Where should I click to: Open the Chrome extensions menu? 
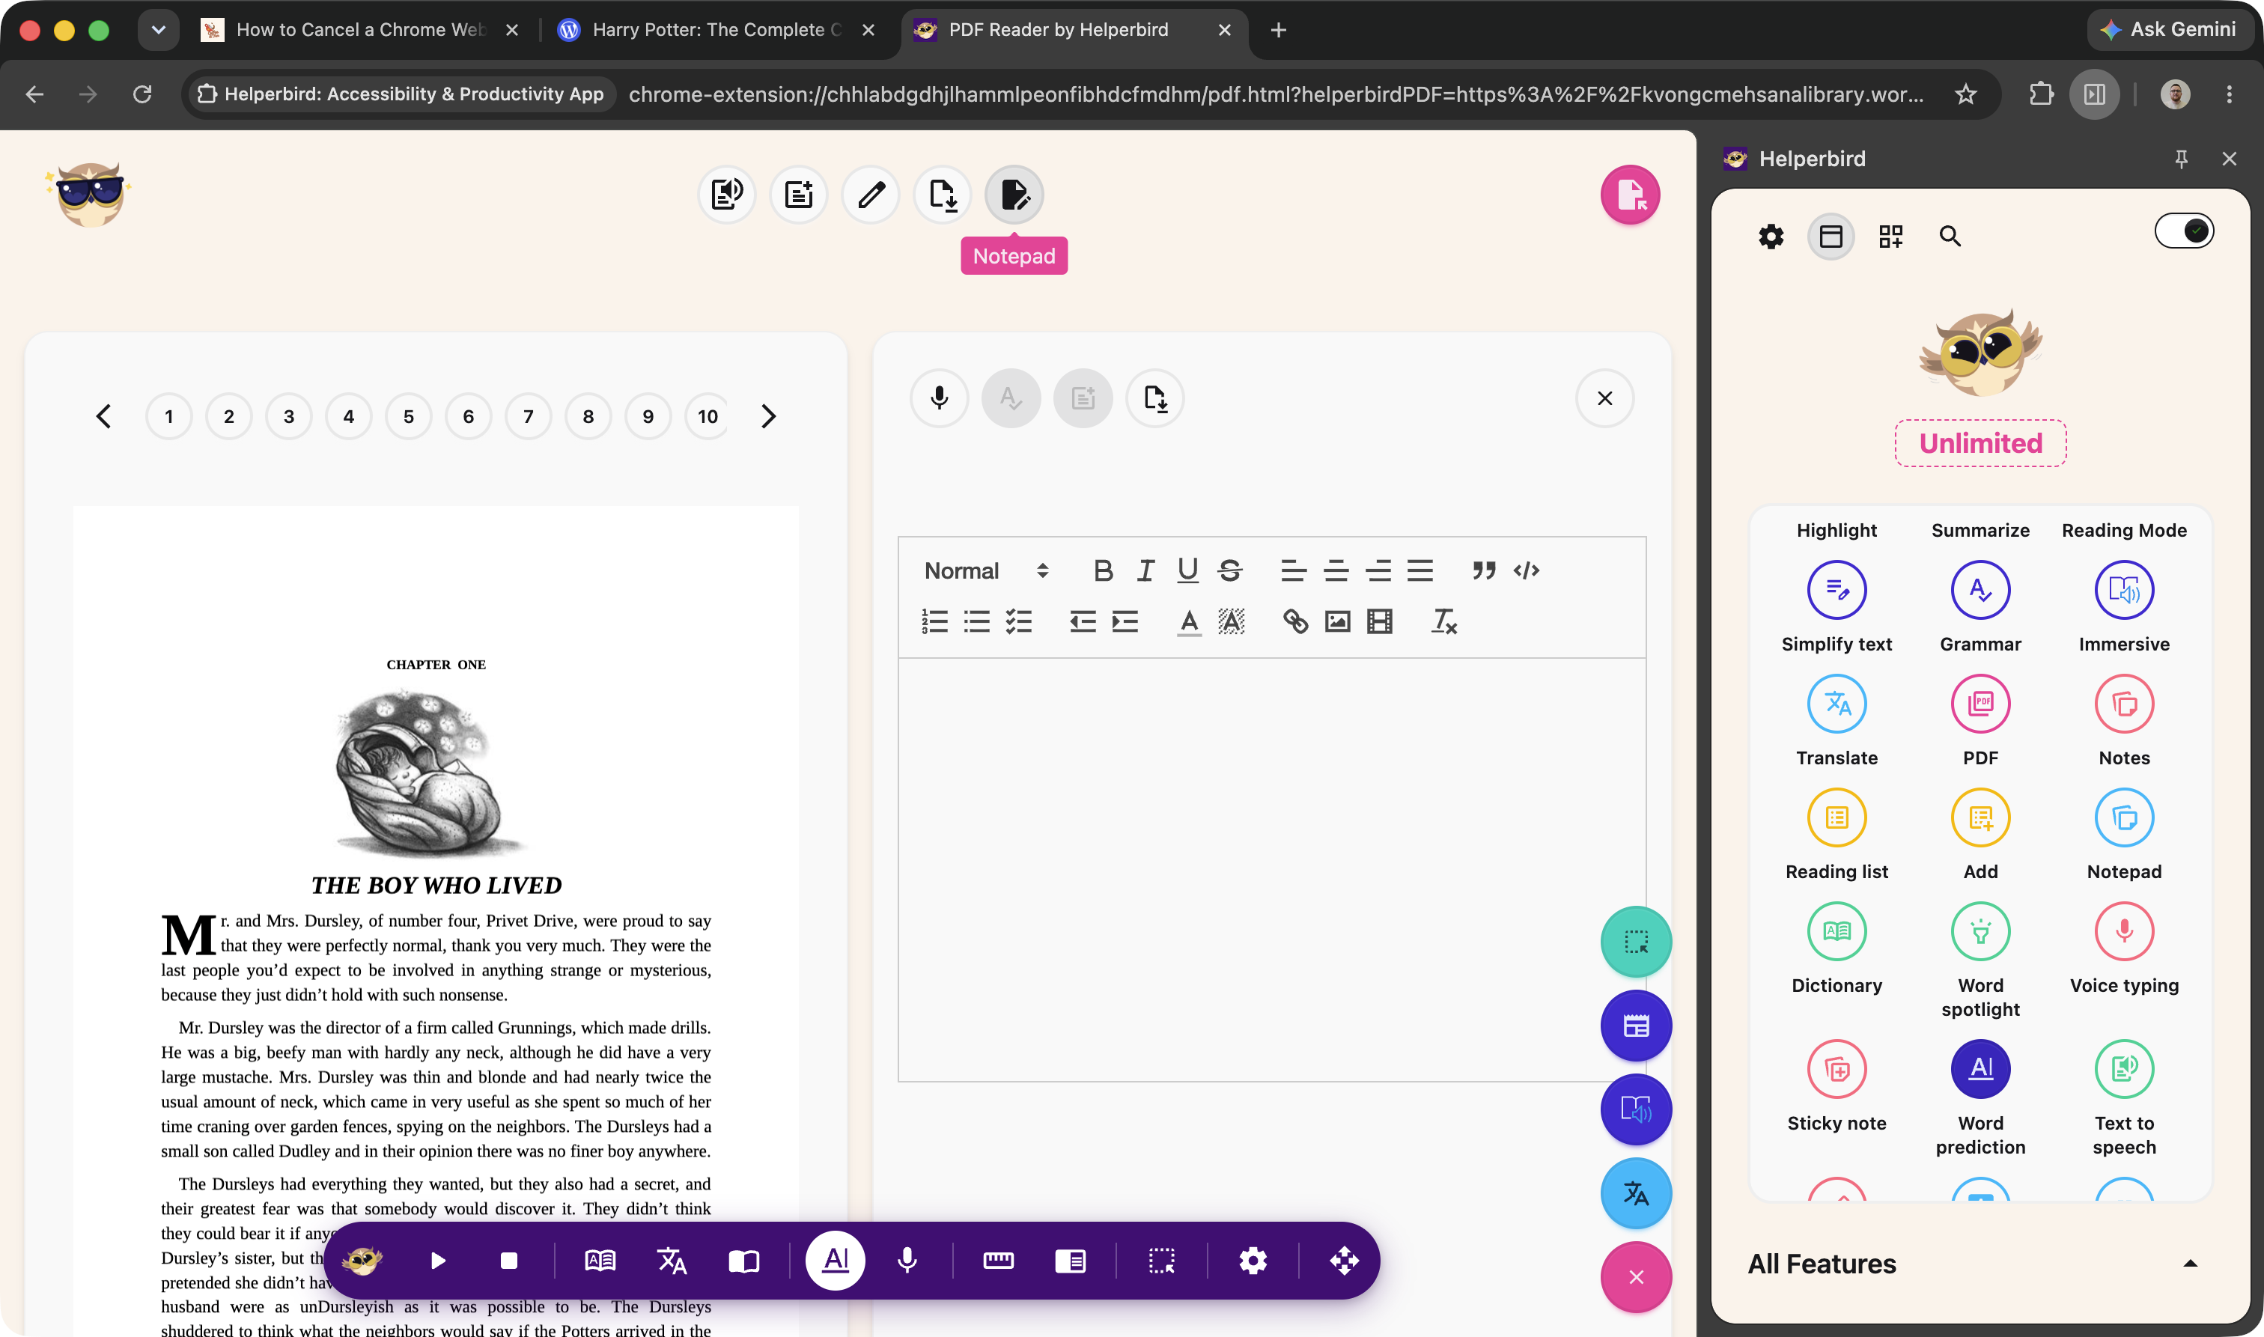[x=2041, y=94]
